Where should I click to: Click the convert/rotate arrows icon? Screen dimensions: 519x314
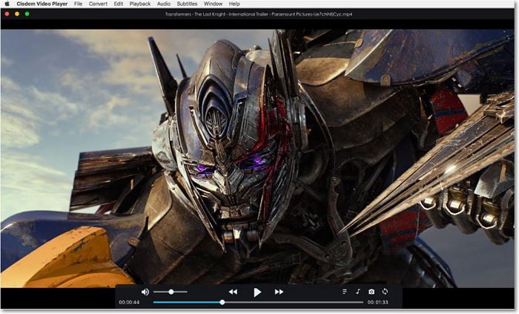[385, 292]
